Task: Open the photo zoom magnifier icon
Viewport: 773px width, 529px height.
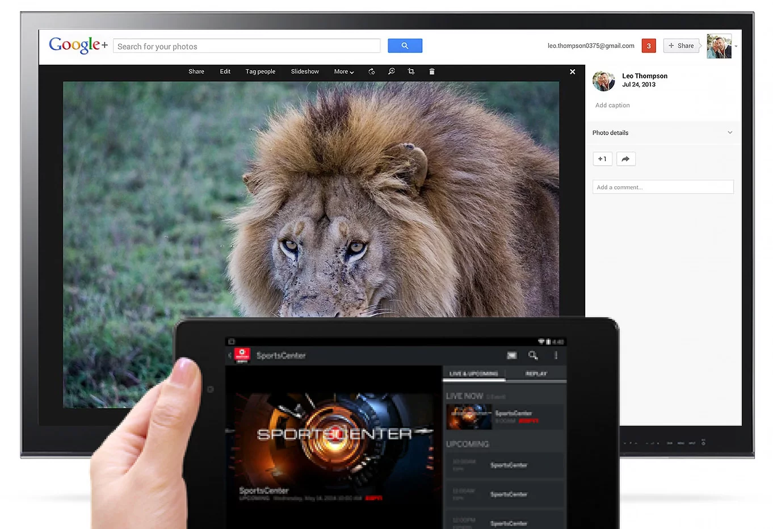Action: click(391, 71)
